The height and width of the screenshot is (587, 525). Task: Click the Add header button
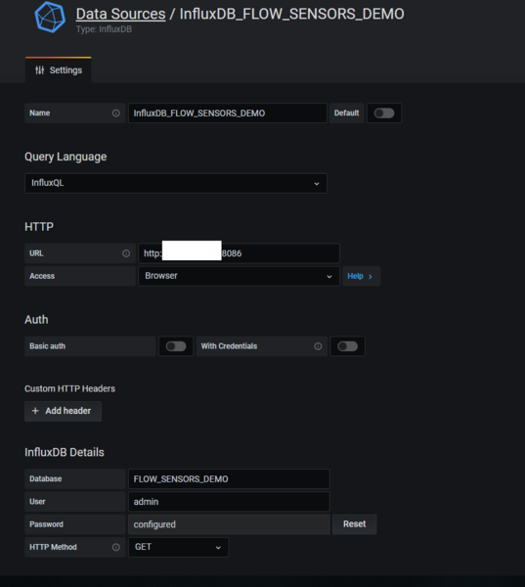[x=63, y=411]
